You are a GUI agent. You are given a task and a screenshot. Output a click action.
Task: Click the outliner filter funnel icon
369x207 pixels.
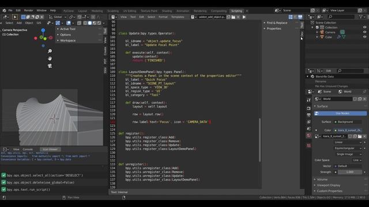pyautogui.click(x=361, y=17)
